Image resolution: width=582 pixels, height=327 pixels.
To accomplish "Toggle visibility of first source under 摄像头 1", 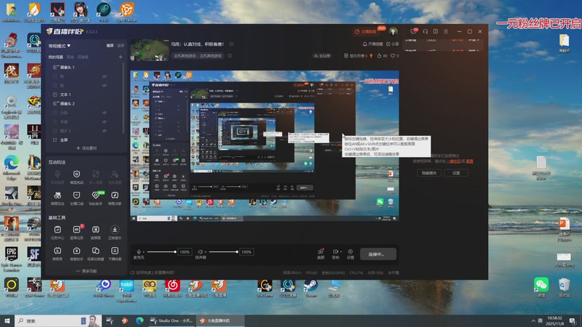I will pos(105,76).
